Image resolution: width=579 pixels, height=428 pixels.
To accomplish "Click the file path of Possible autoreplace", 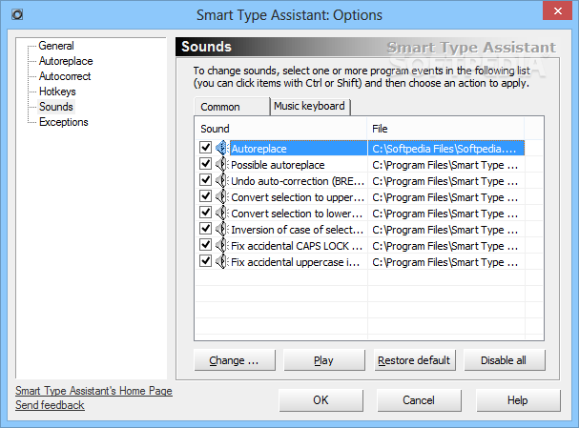I will 446,165.
